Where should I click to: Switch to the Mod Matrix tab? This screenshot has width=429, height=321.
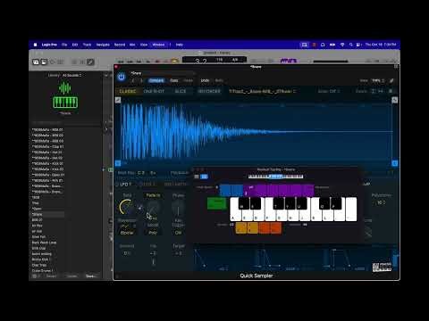175,185
